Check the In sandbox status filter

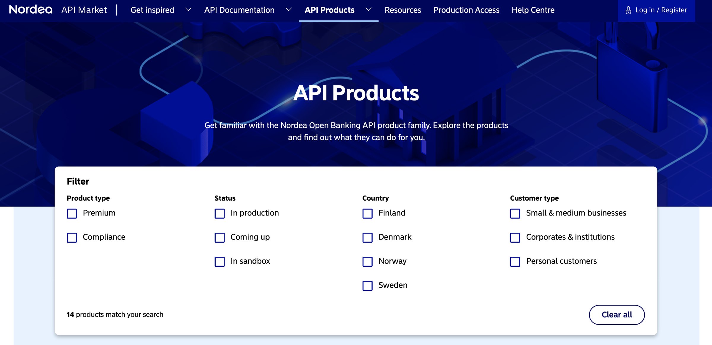(219, 262)
